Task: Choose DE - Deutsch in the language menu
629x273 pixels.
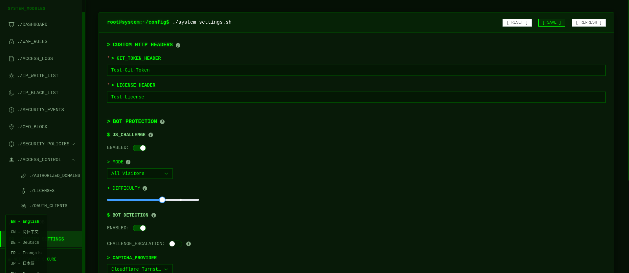Action: click(x=25, y=242)
